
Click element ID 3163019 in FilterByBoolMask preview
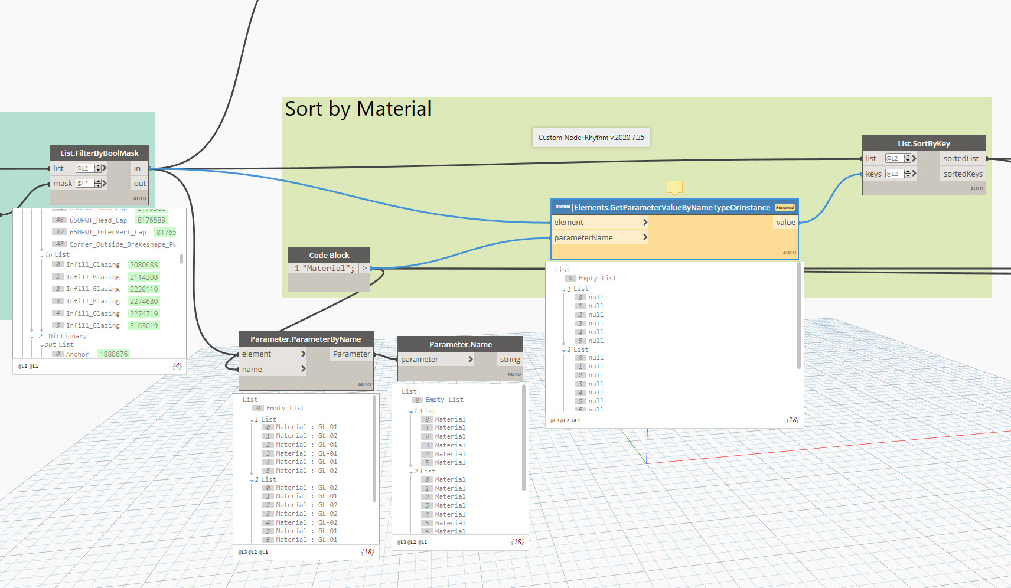tap(144, 325)
